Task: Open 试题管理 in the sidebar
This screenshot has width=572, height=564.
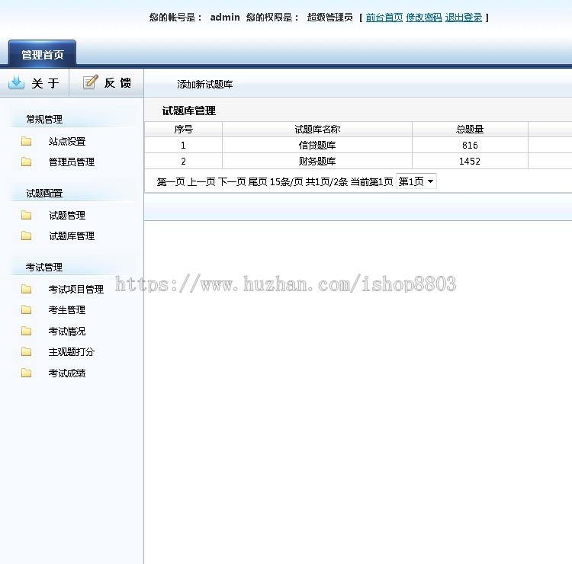Action: [67, 216]
